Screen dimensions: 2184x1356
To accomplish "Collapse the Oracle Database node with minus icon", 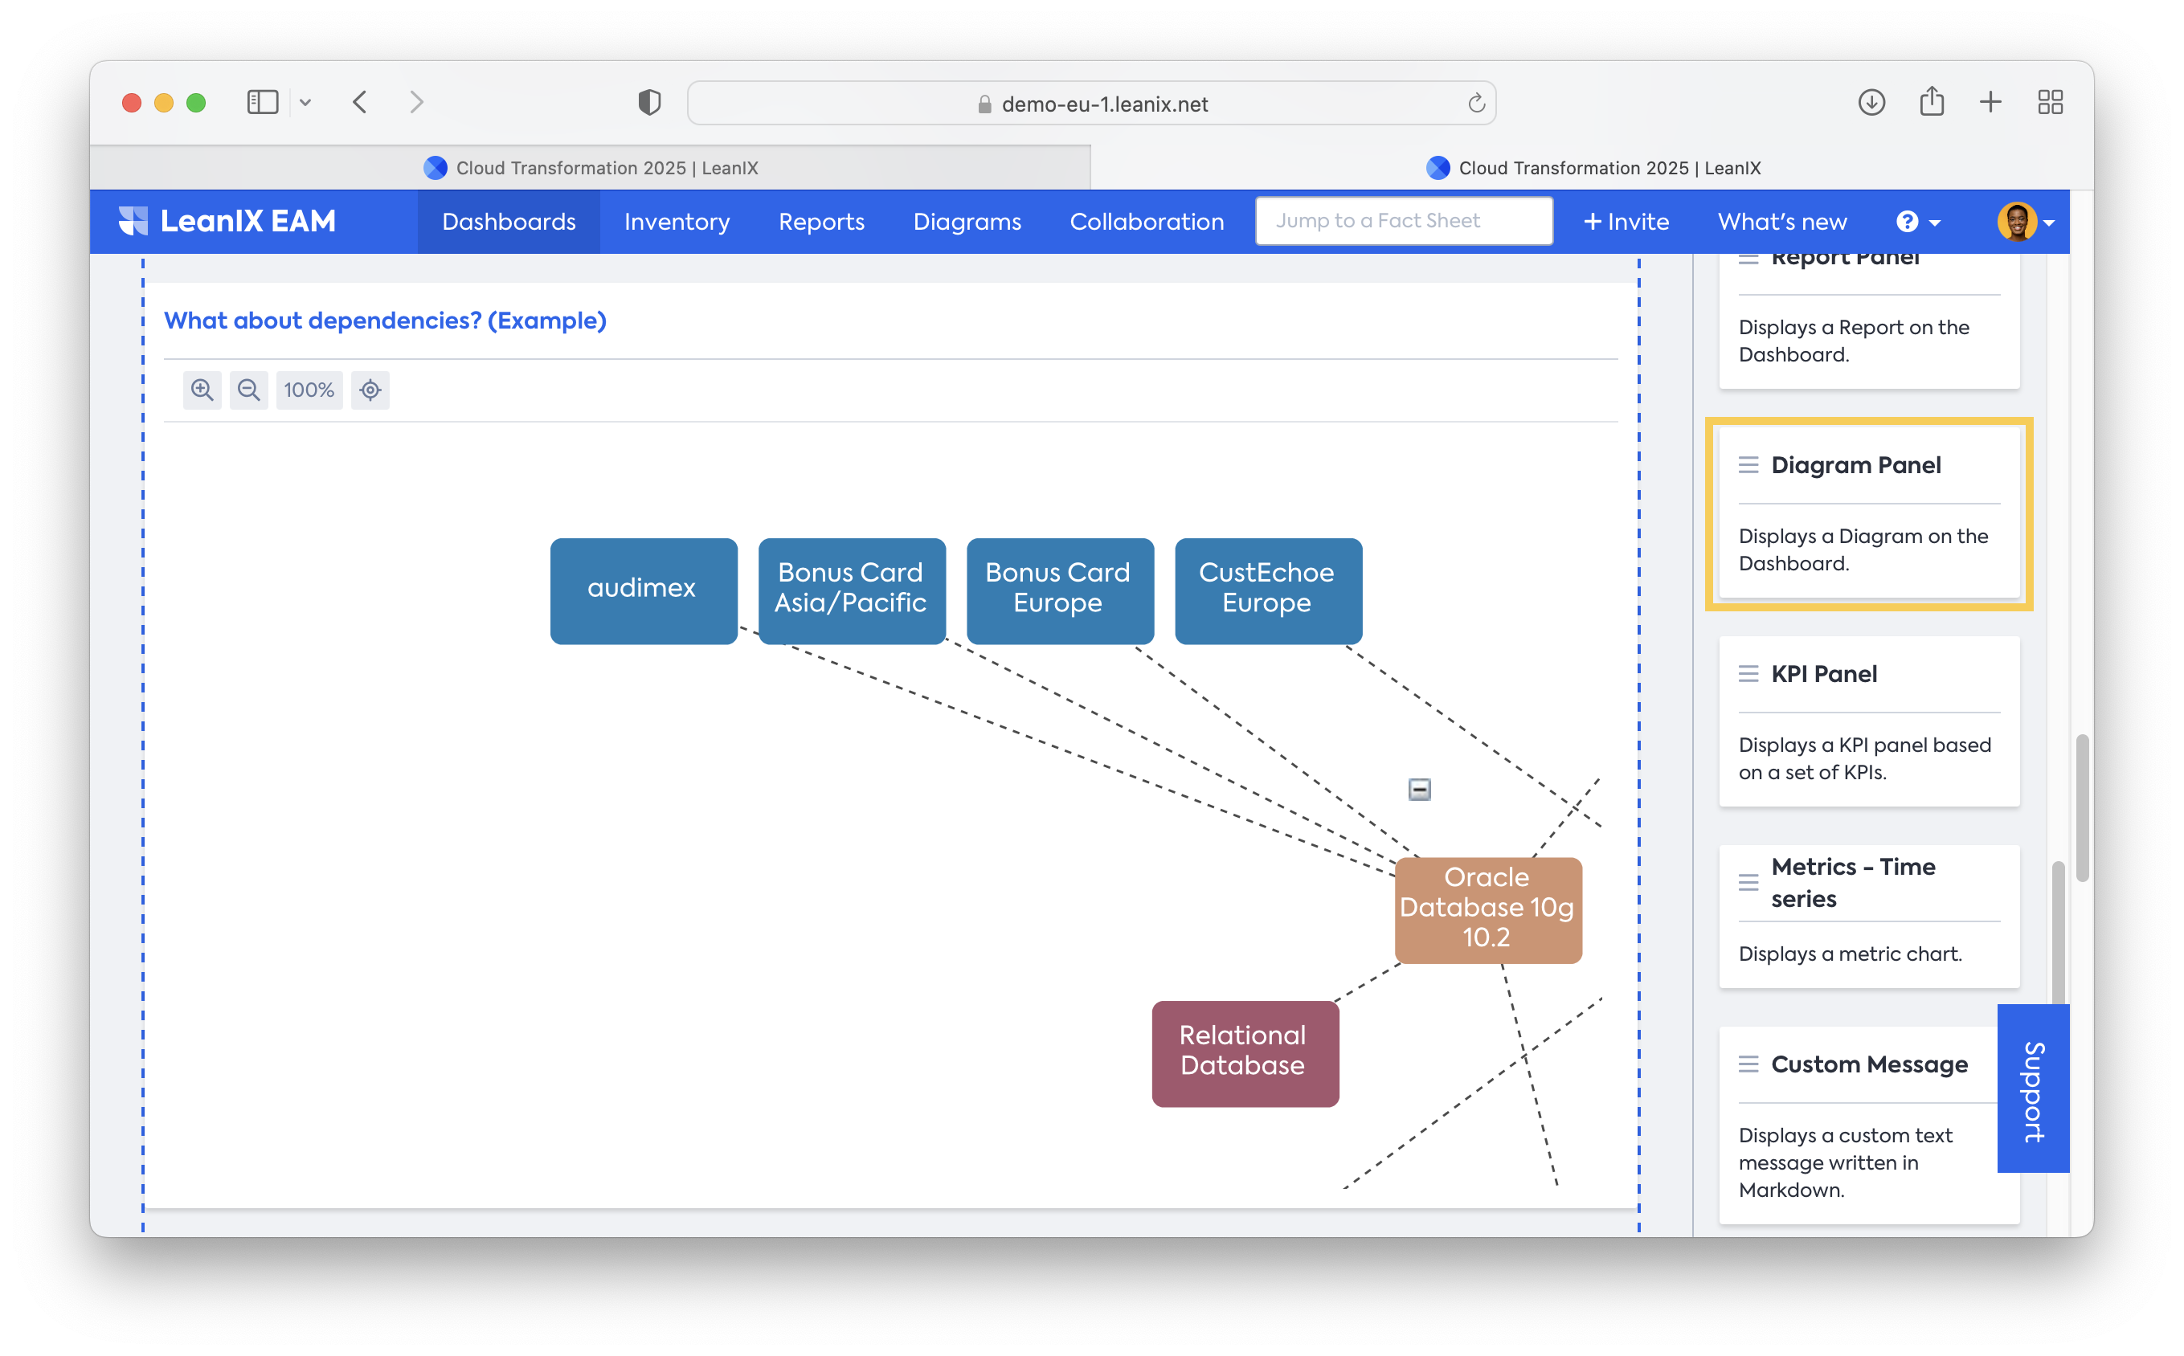I will pos(1419,789).
